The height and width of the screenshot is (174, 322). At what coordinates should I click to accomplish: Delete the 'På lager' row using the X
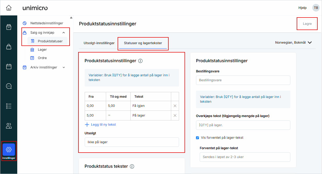[175, 115]
